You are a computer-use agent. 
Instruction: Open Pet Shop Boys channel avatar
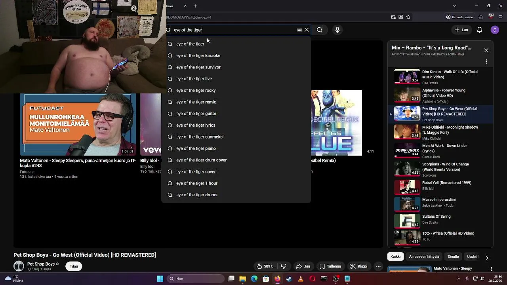(19, 266)
